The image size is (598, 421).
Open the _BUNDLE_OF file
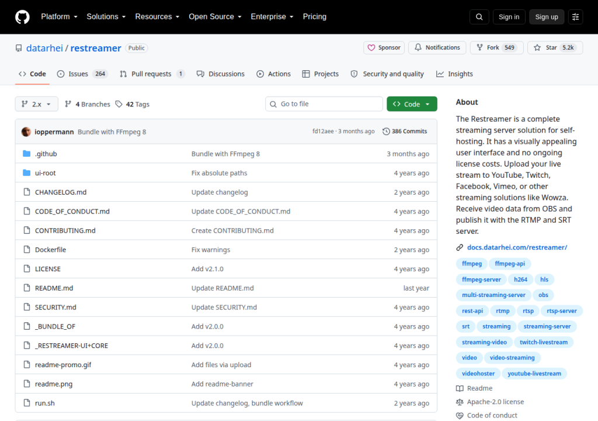click(x=55, y=326)
